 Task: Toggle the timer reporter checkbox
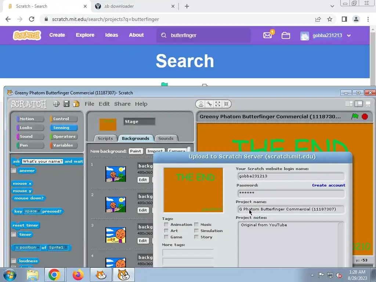click(x=14, y=234)
